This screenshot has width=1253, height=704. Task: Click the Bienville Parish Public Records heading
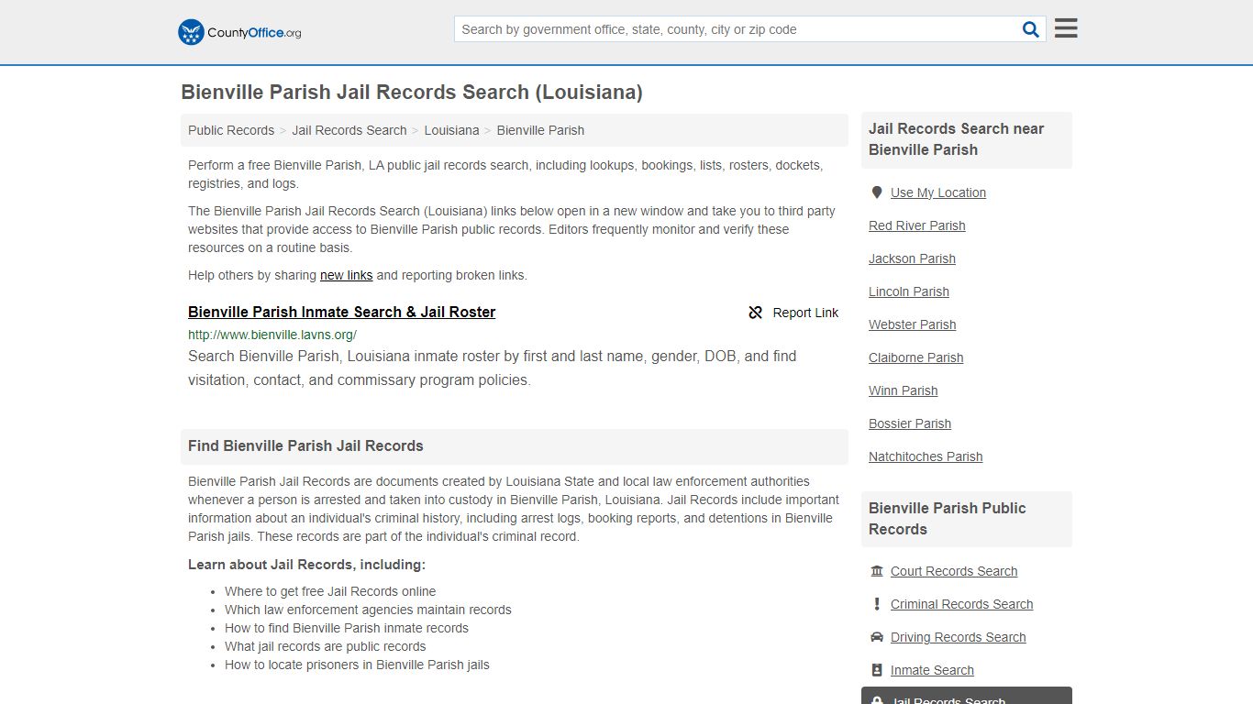[x=948, y=519]
